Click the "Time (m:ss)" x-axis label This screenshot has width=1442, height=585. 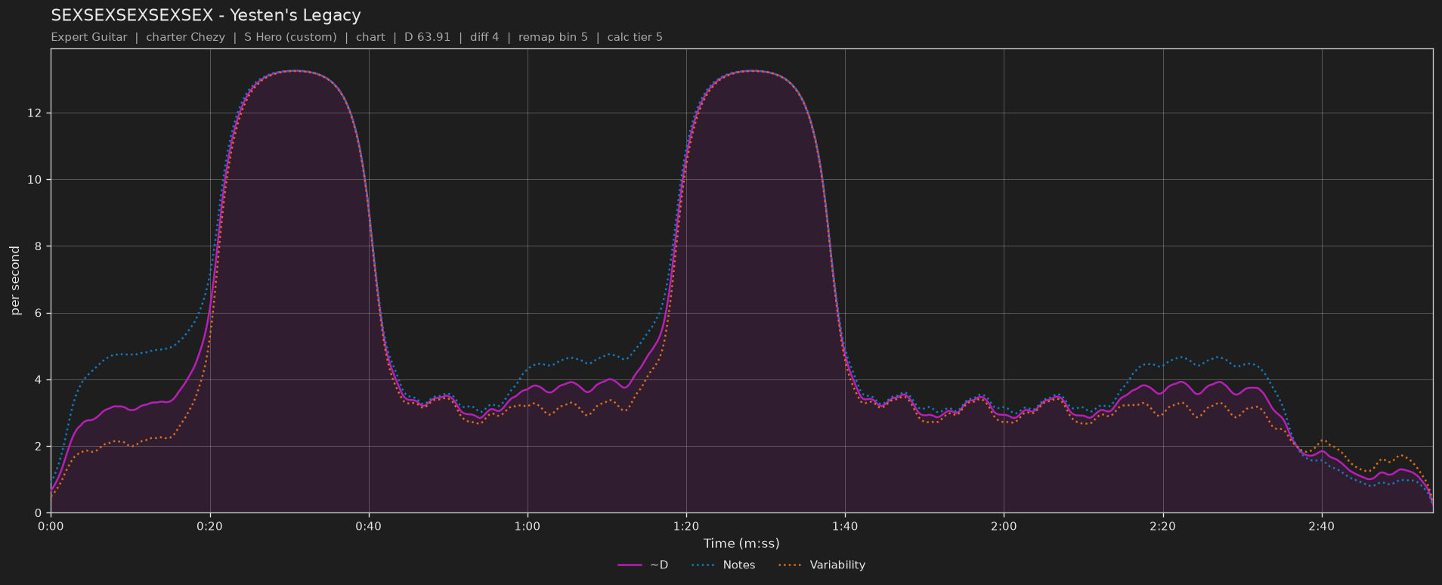click(741, 543)
